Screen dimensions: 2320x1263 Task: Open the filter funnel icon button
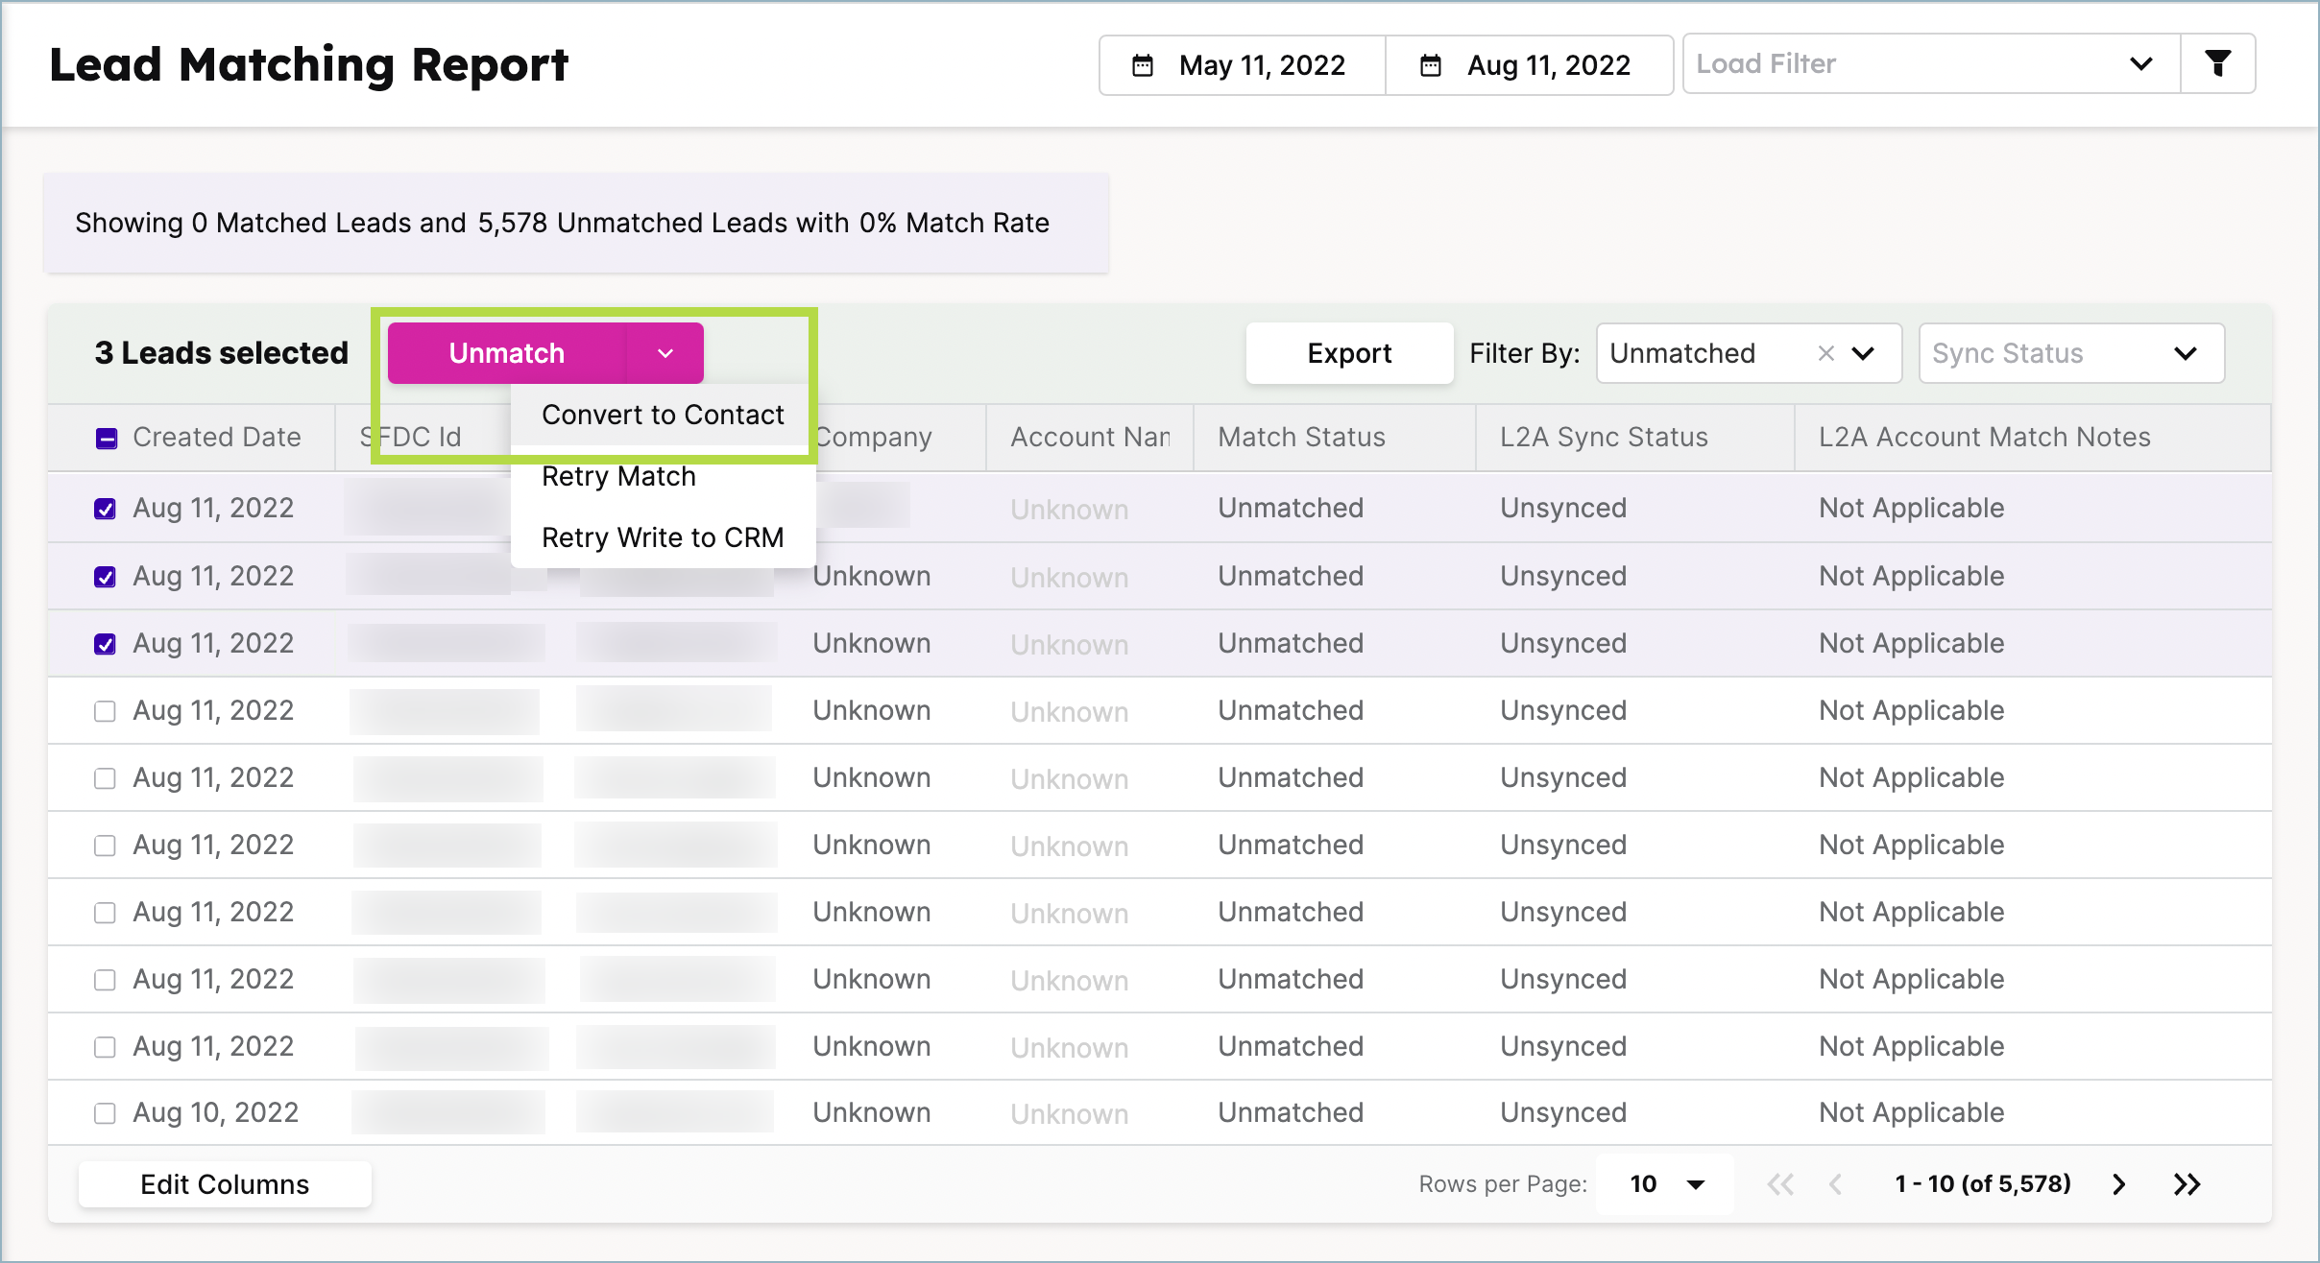click(x=2217, y=64)
